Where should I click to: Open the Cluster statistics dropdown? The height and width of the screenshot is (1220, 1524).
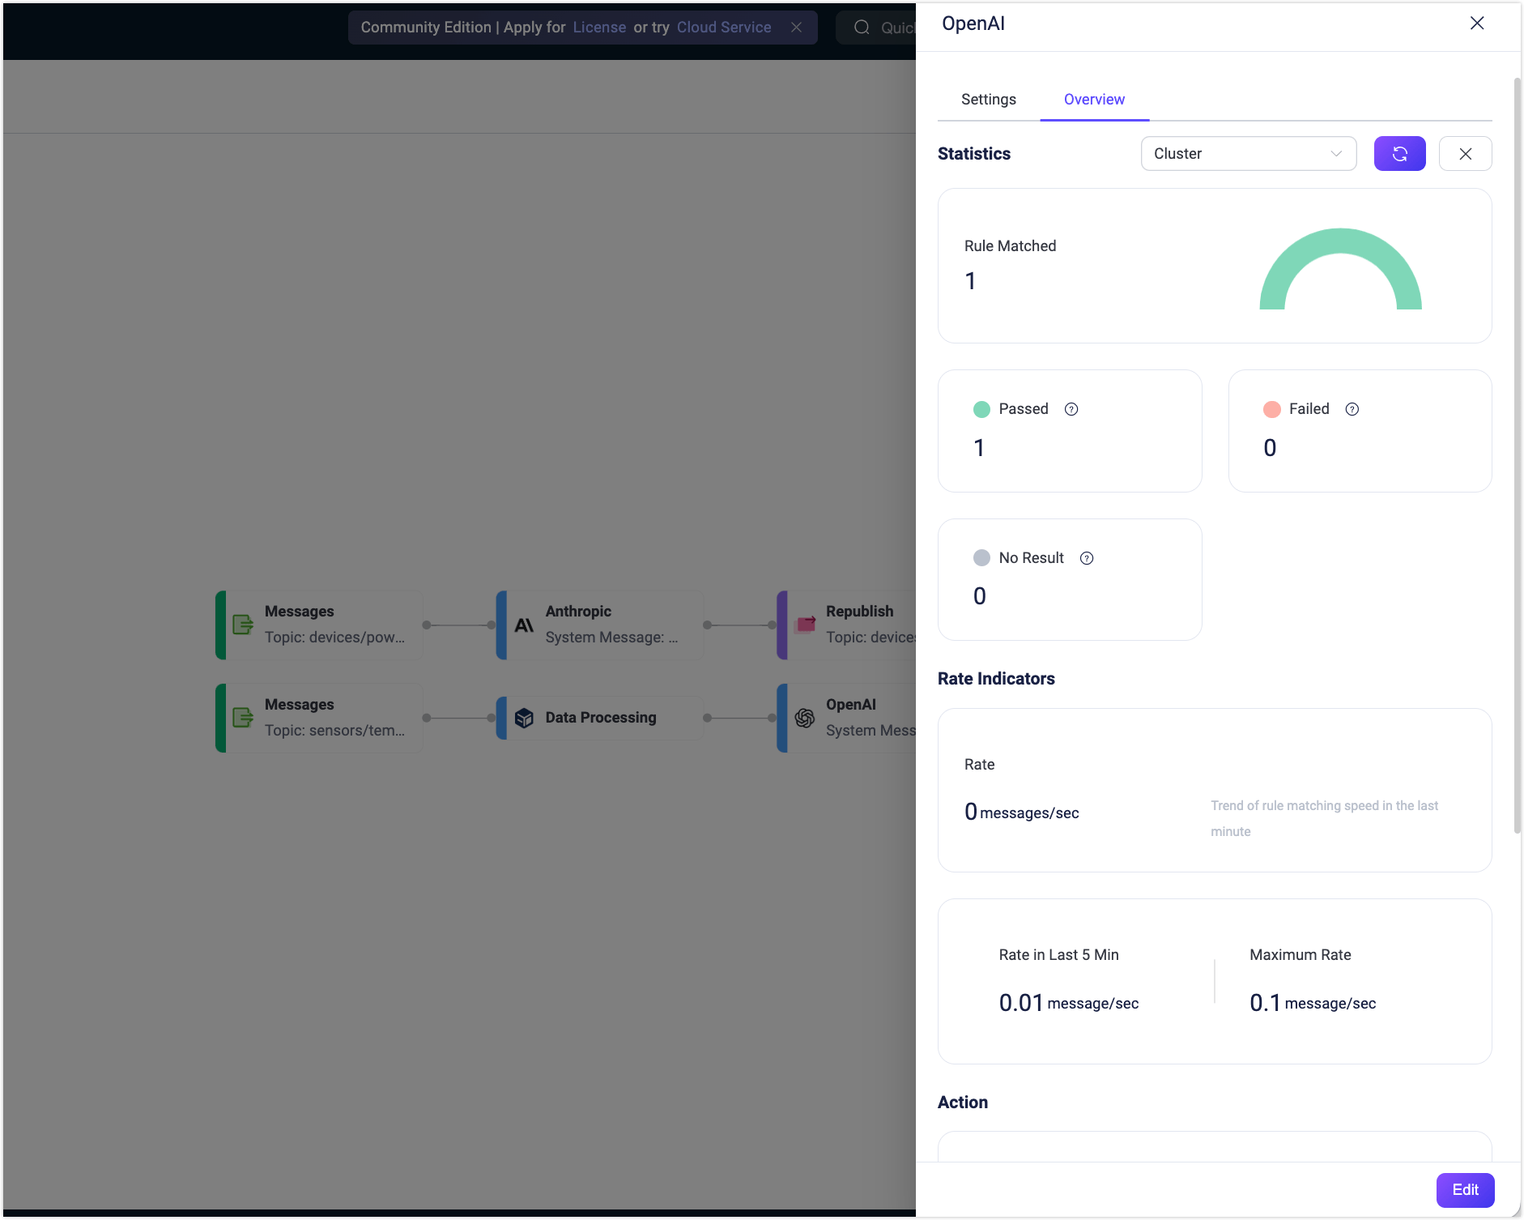tap(1248, 153)
